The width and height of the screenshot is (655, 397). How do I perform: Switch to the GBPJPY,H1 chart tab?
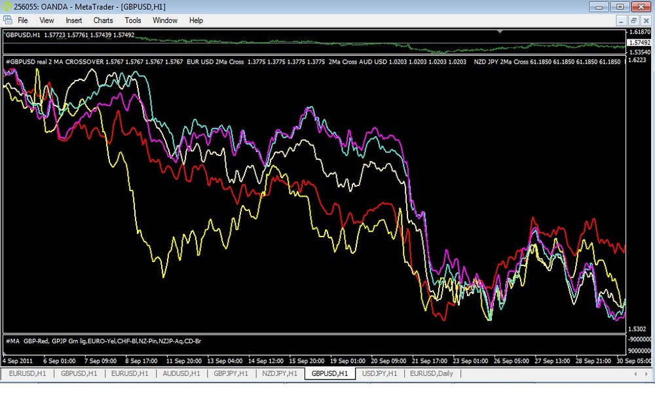point(231,373)
